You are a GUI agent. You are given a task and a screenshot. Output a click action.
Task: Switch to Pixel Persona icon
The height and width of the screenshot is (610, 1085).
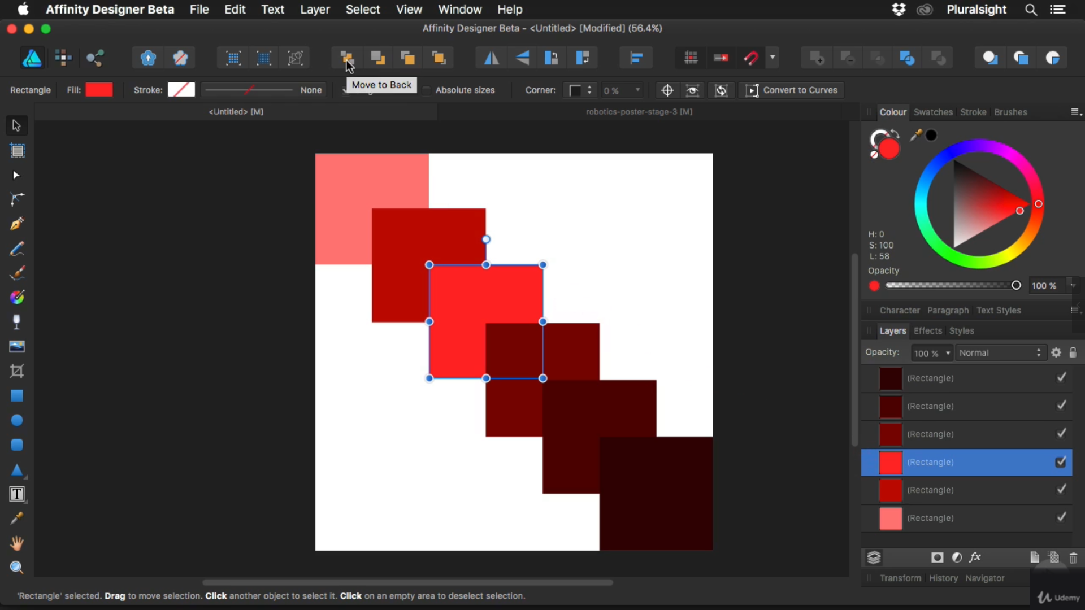tap(63, 58)
